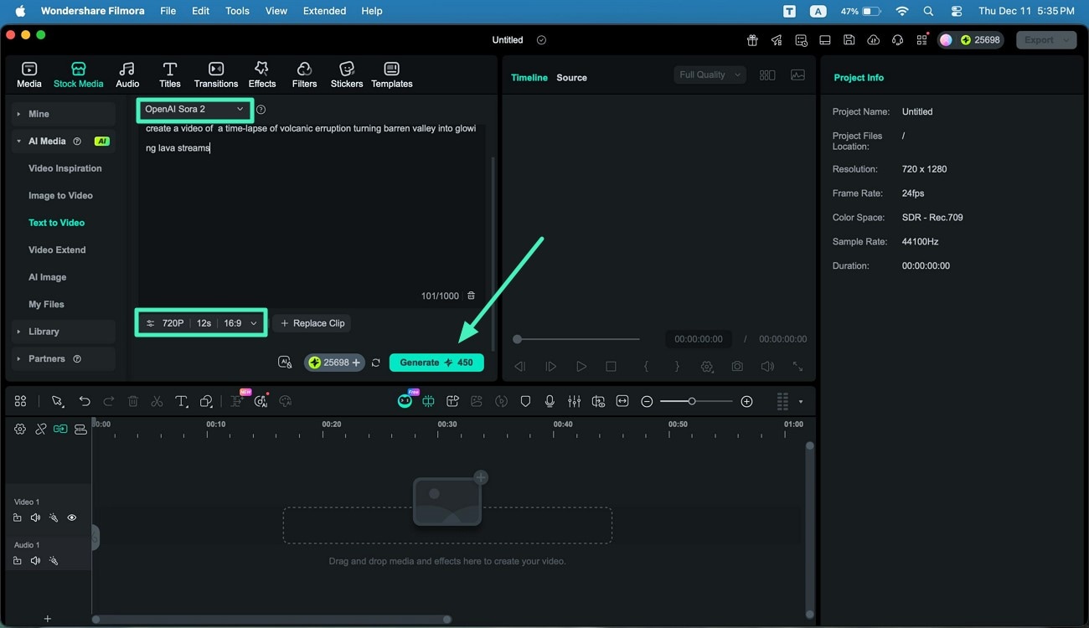Click the timeline zoom slider handle
This screenshot has width=1089, height=628.
coord(692,402)
